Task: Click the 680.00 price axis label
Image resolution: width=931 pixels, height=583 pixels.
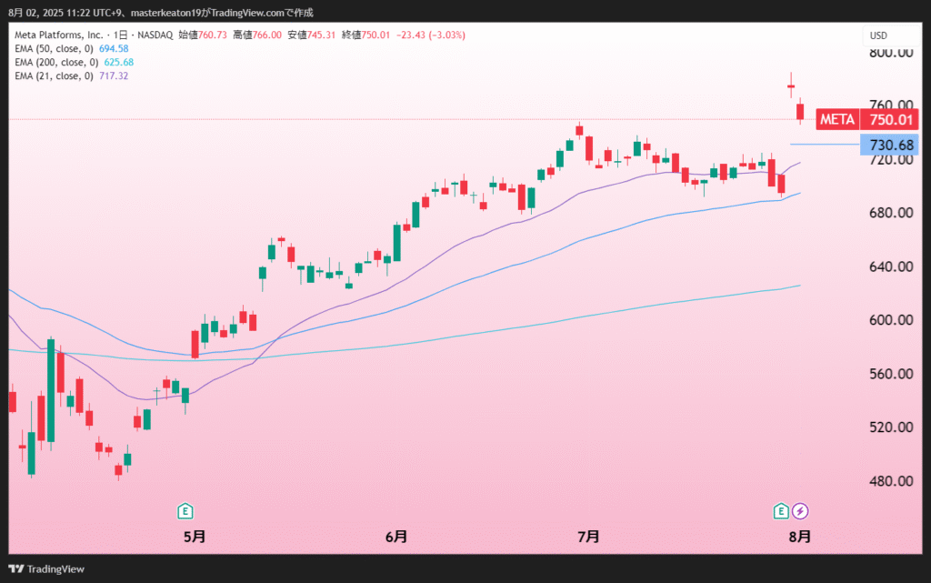Action: coord(891,213)
